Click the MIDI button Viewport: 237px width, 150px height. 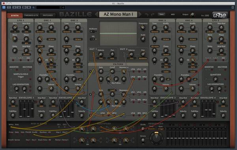click(173, 15)
